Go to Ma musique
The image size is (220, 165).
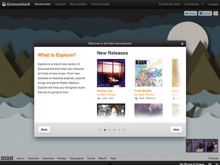pos(78,4)
